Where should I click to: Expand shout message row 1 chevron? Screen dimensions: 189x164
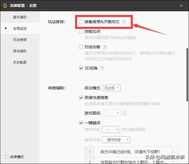point(173,152)
